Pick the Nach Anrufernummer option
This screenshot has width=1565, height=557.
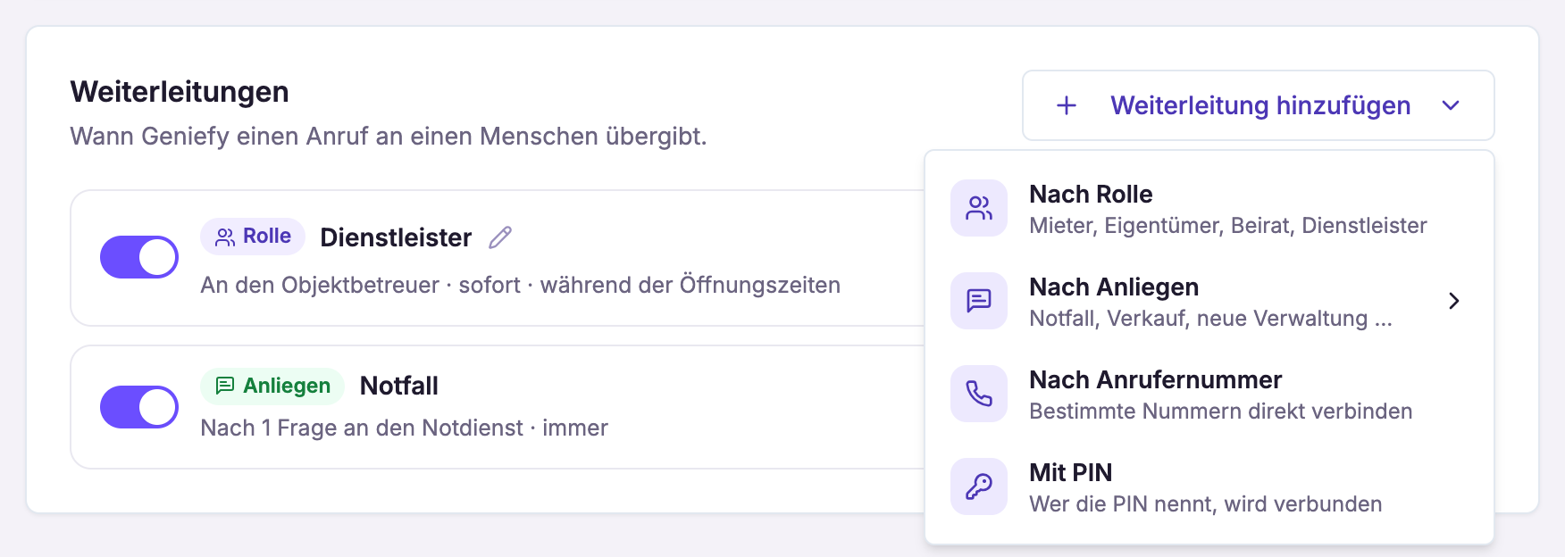point(1209,394)
